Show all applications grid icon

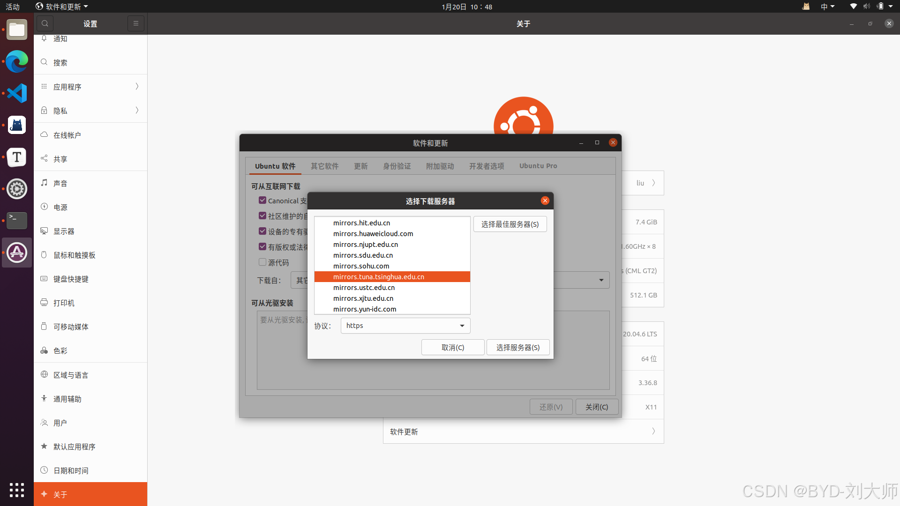17,490
